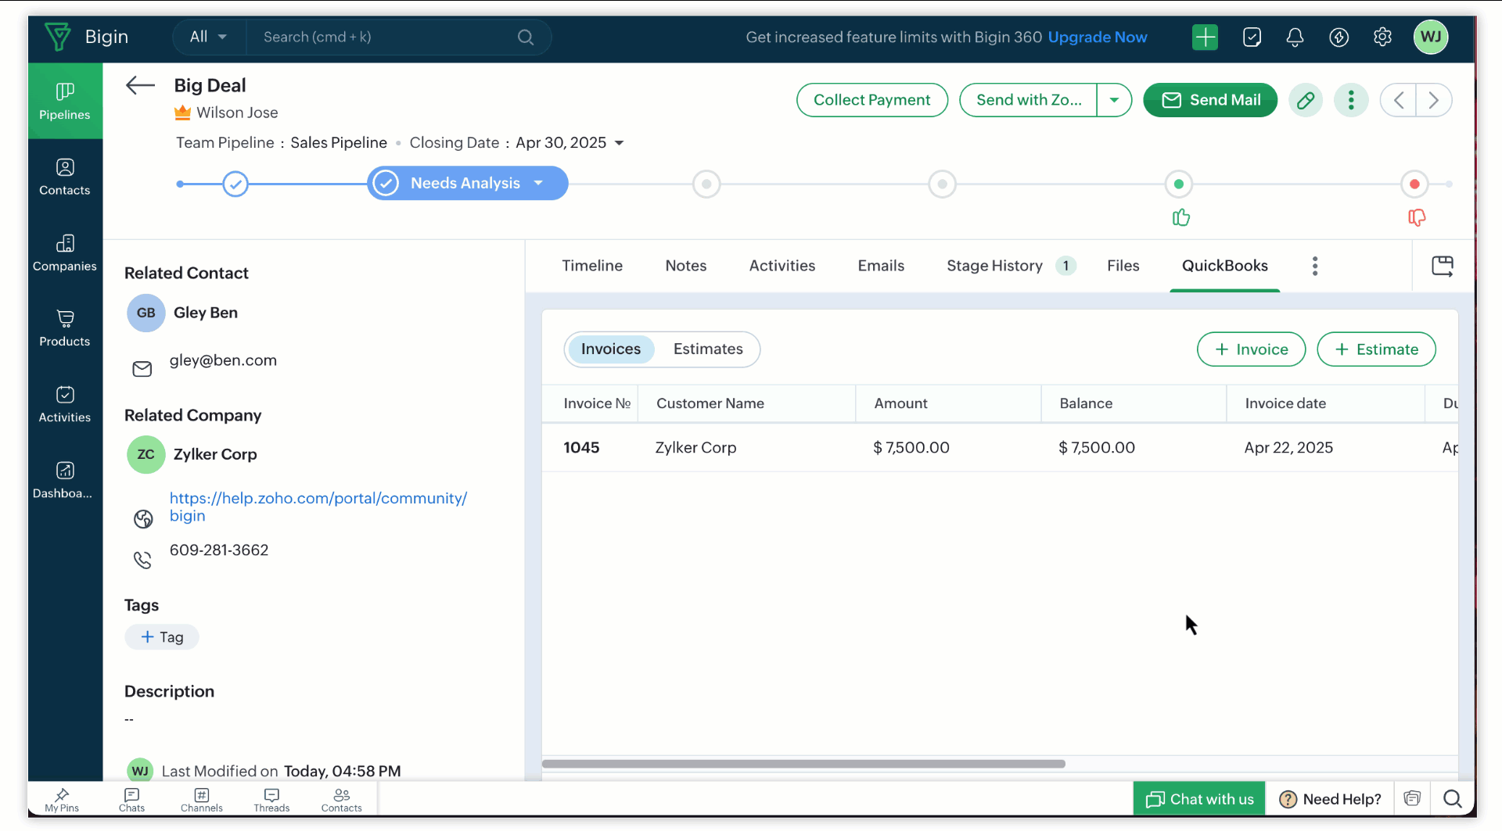Image resolution: width=1502 pixels, height=831 pixels.
Task: Open the Activities tab in deal
Action: pos(782,266)
